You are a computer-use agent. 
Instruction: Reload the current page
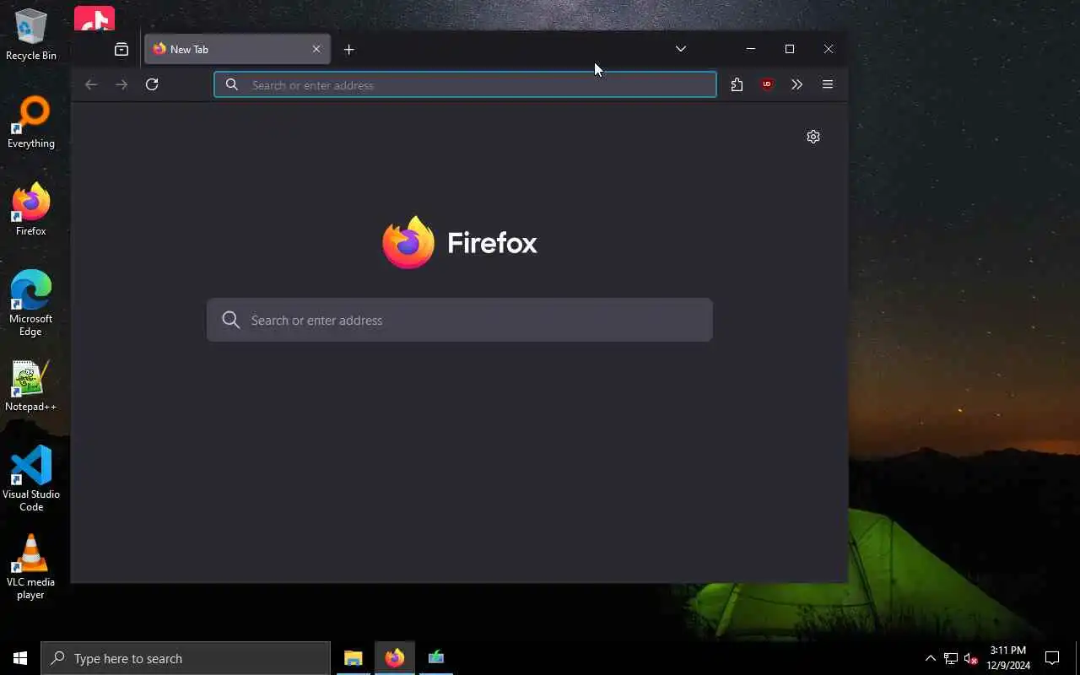(x=152, y=84)
